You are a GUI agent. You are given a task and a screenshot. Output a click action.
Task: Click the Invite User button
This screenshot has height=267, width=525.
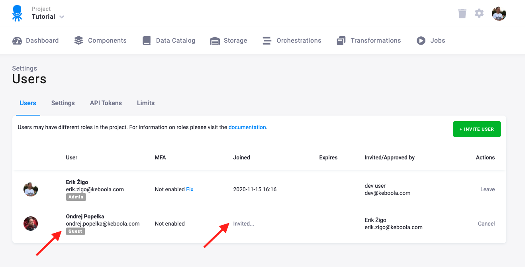(477, 129)
